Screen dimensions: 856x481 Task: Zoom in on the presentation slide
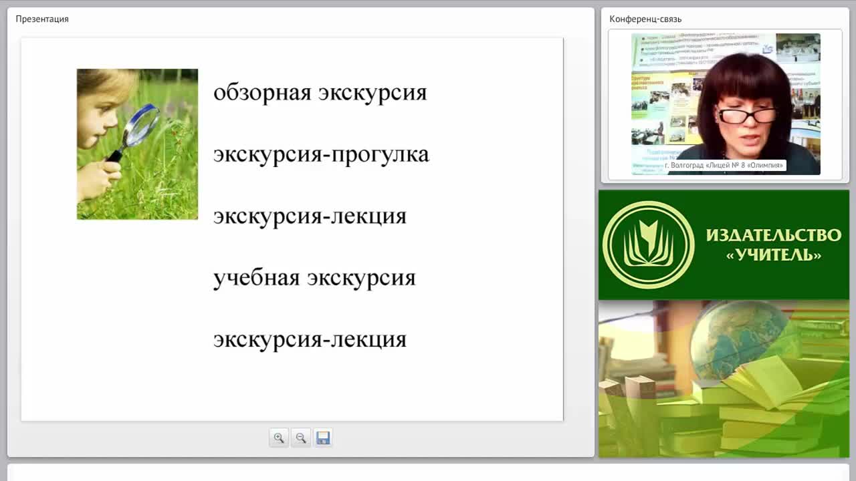[x=279, y=438]
